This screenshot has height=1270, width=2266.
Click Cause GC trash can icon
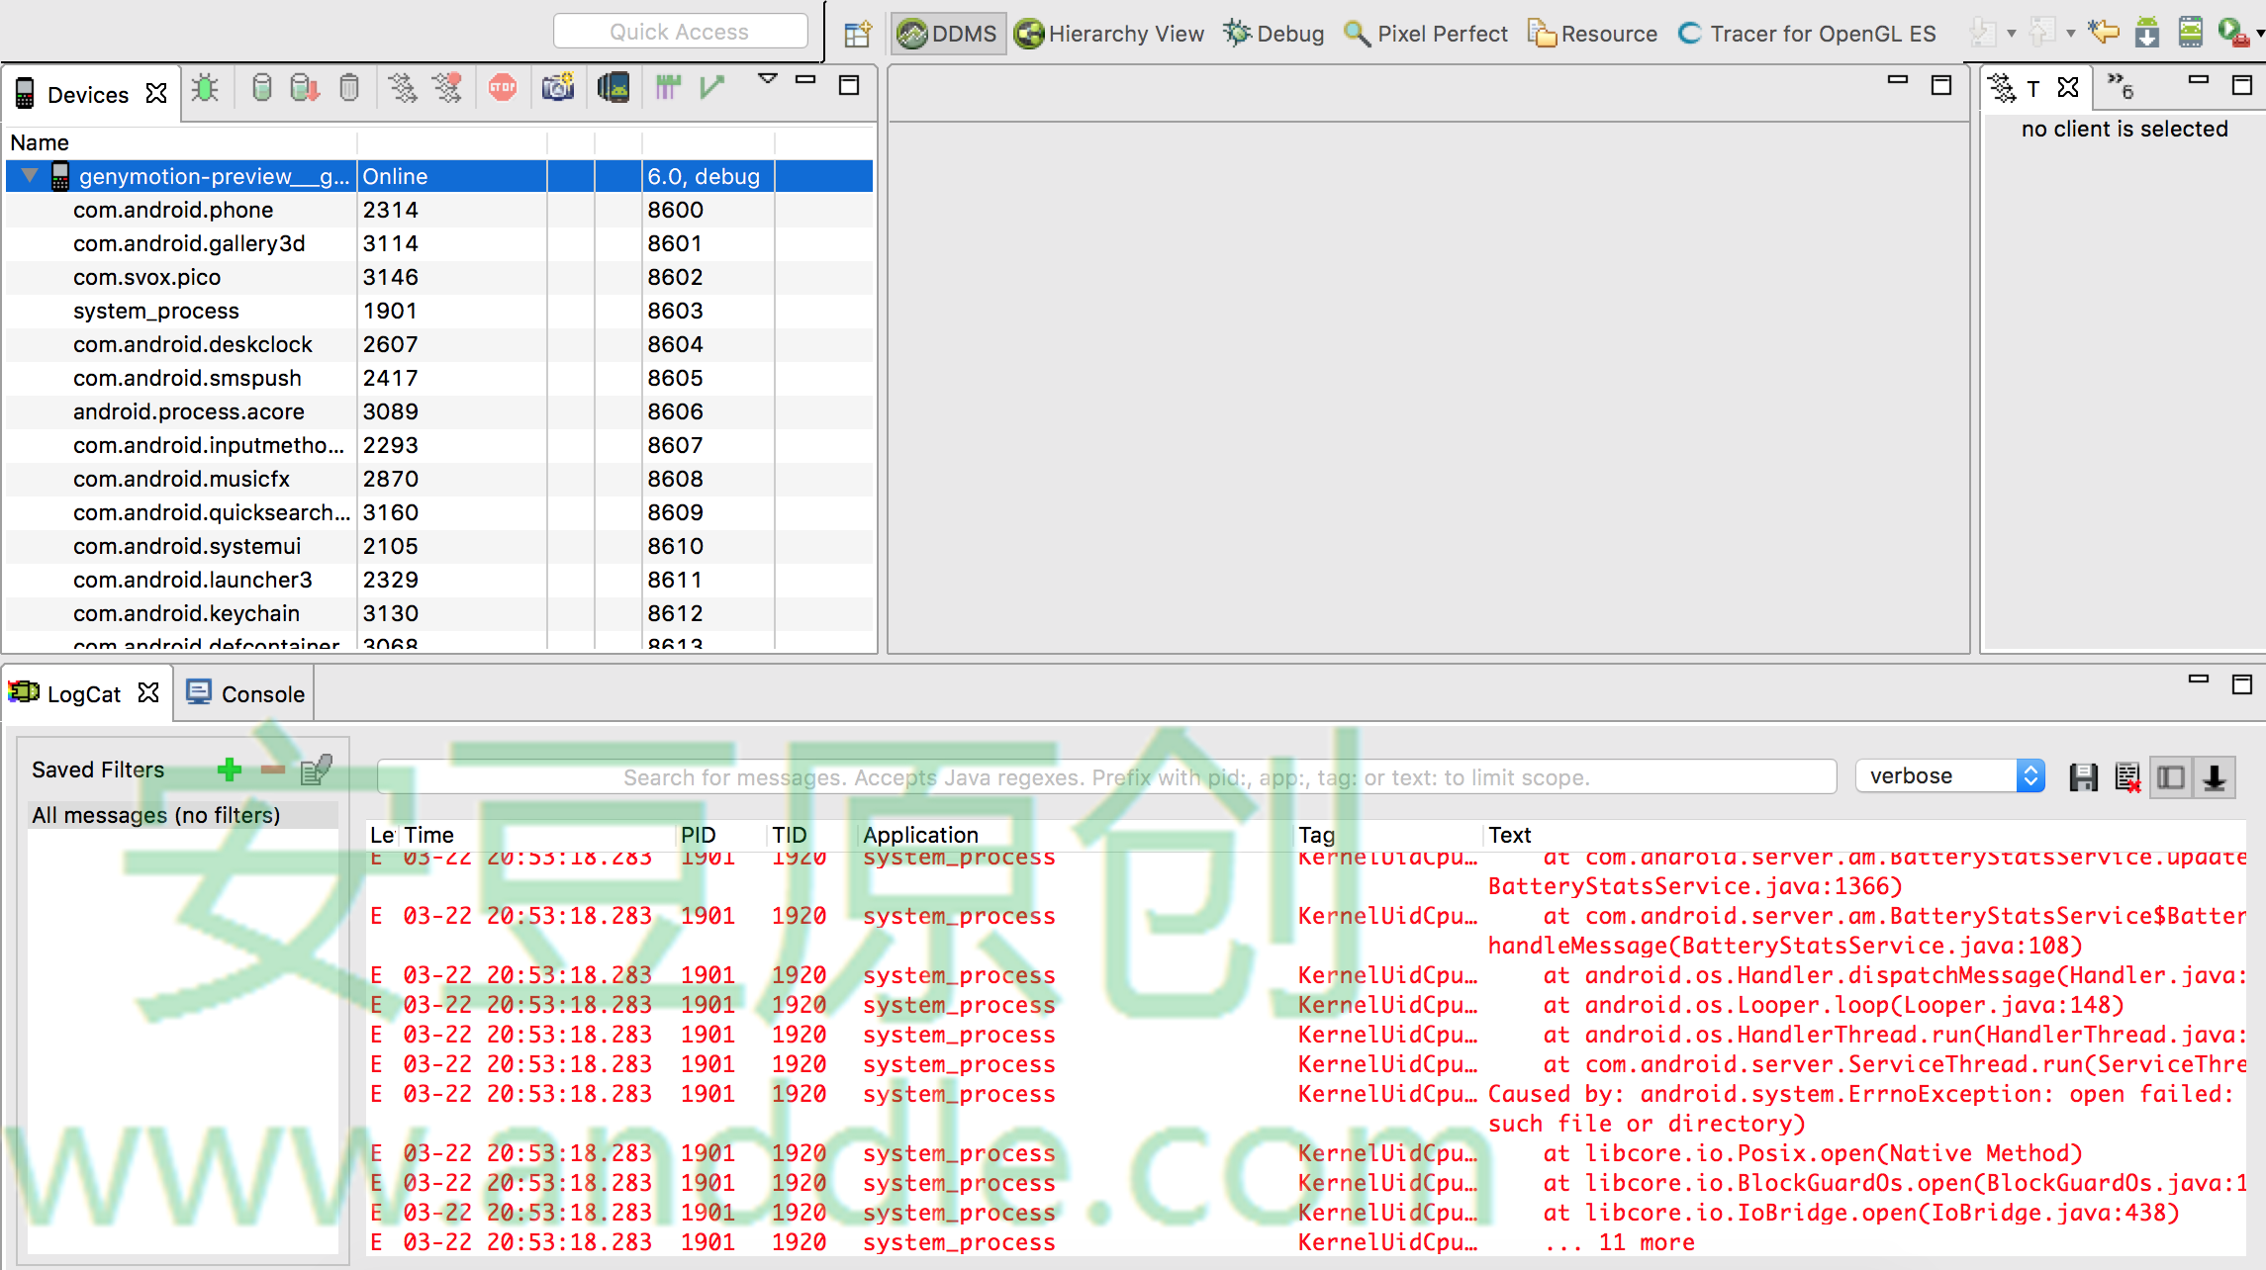[349, 89]
